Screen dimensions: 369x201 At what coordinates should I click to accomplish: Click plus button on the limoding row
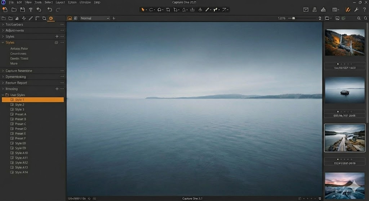click(57, 89)
